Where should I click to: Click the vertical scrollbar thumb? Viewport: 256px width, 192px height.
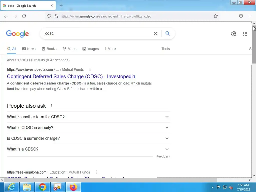pyautogui.click(x=254, y=44)
